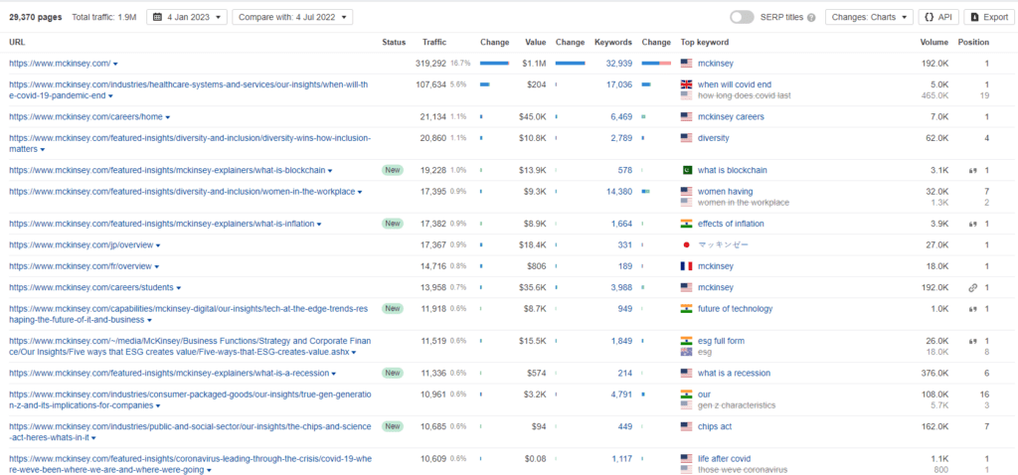Click the US flag beside 'women having'
Viewport: 1018px width, 475px height.
(x=686, y=192)
